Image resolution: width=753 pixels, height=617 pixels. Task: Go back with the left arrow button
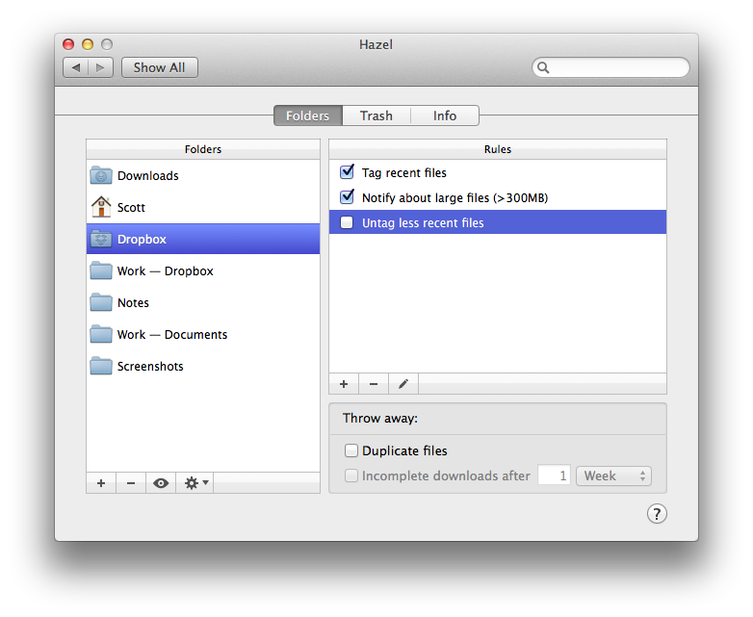tap(75, 67)
